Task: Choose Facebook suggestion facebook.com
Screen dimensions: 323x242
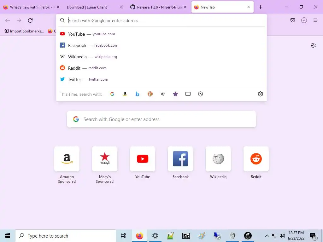Action: coord(161,45)
